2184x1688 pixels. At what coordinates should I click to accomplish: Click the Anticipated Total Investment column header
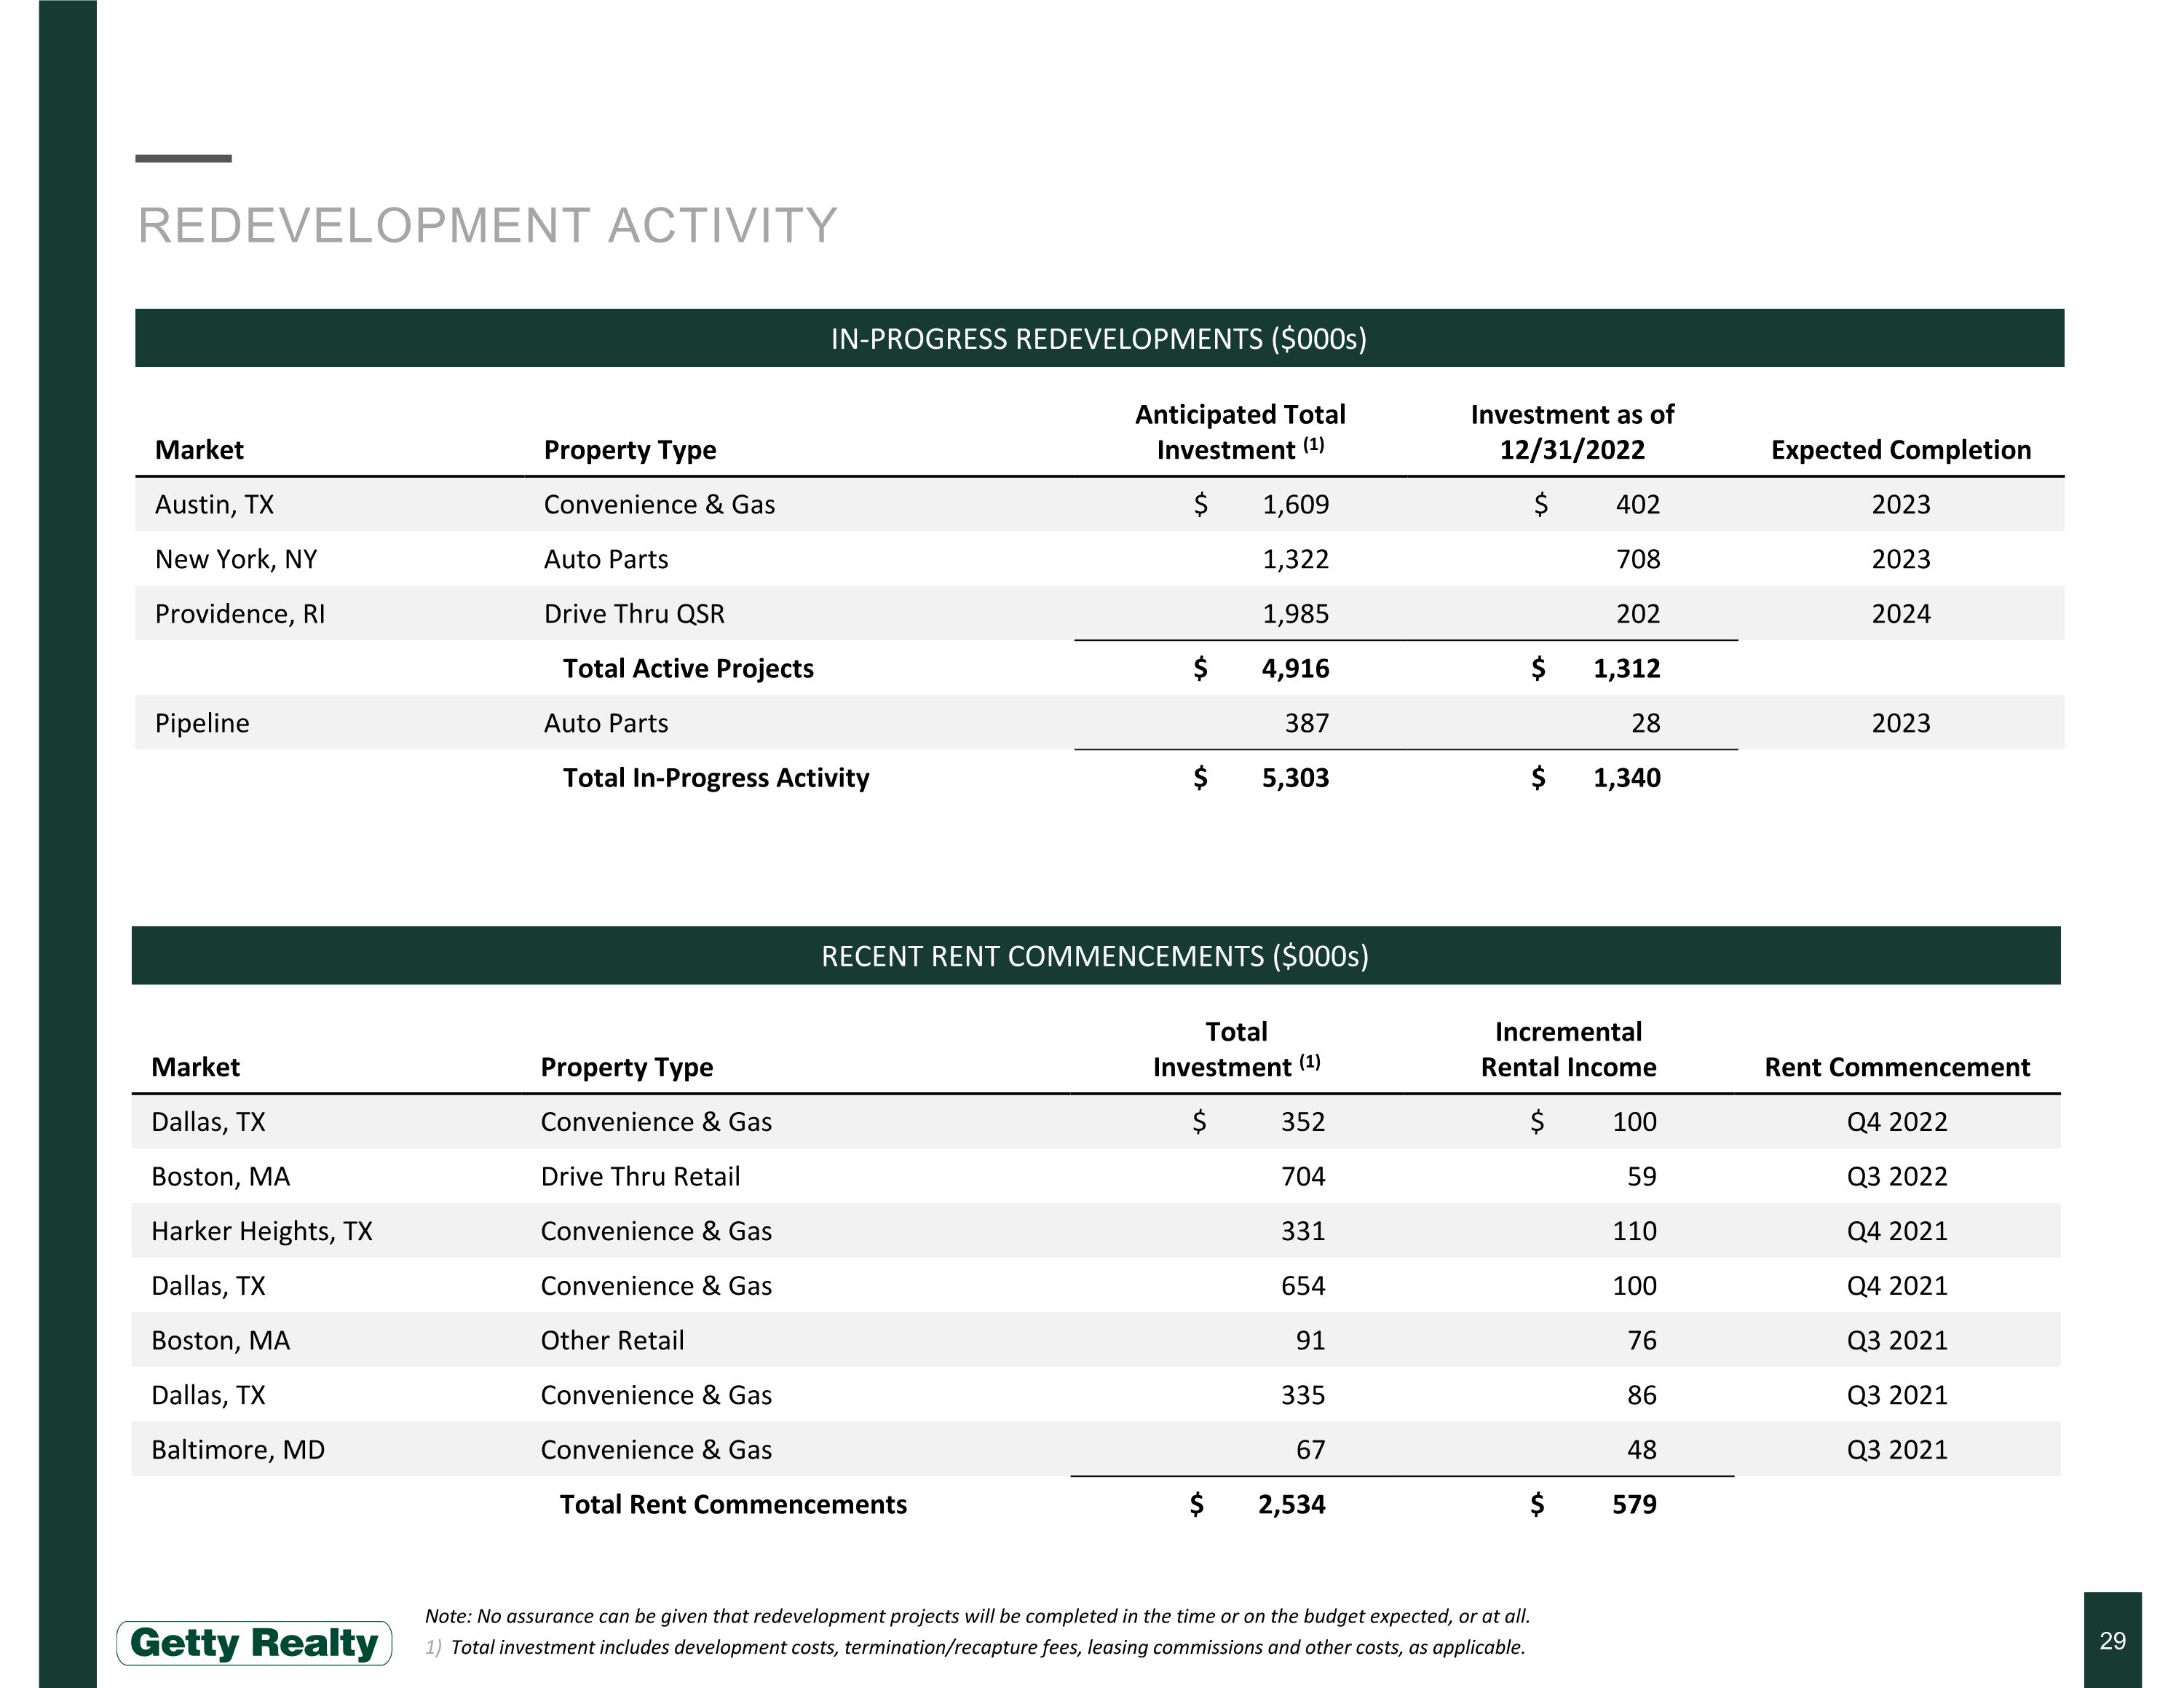(1240, 432)
